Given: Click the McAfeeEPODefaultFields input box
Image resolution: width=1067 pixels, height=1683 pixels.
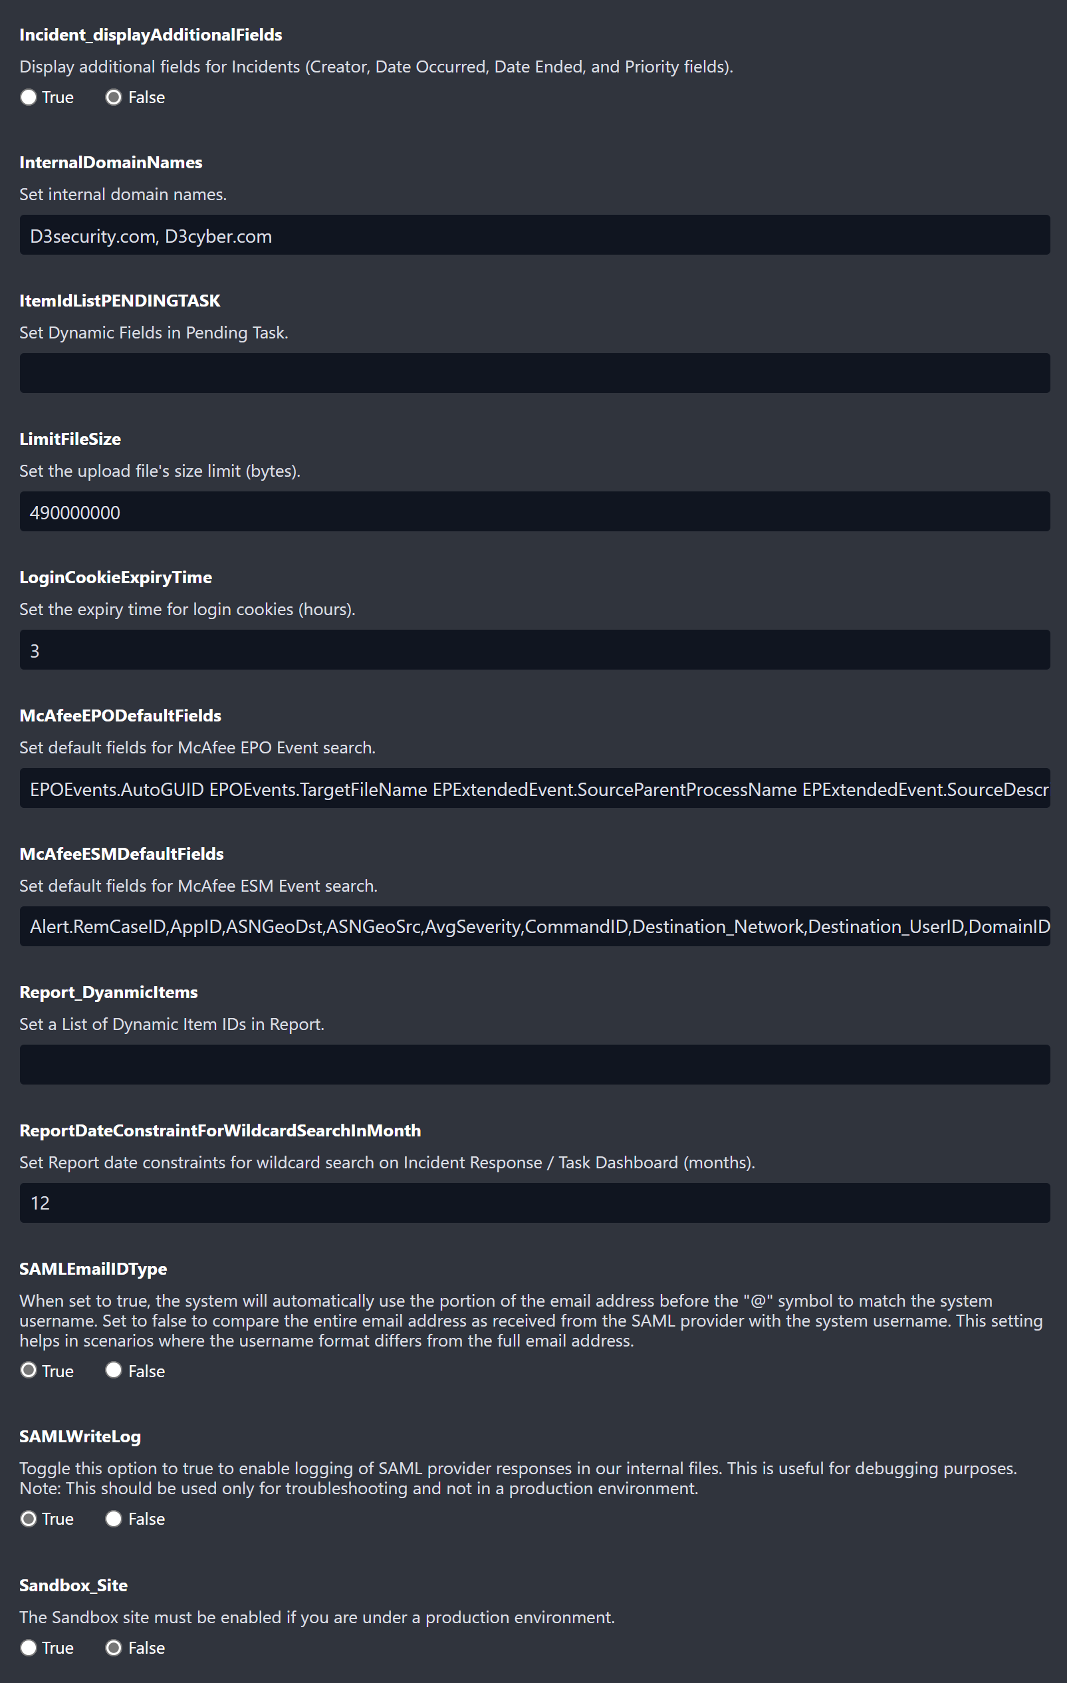Looking at the screenshot, I should click(x=534, y=789).
